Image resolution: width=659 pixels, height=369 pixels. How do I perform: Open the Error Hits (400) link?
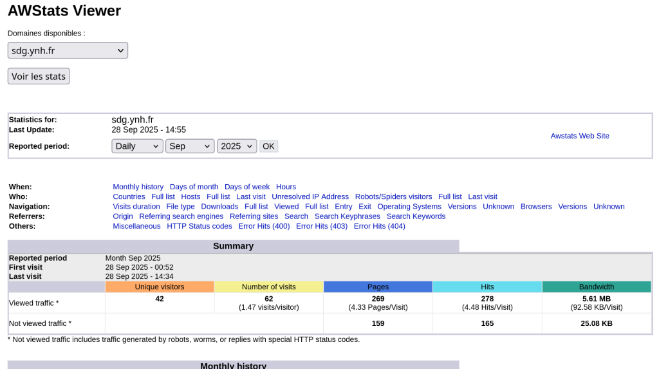[x=264, y=227]
